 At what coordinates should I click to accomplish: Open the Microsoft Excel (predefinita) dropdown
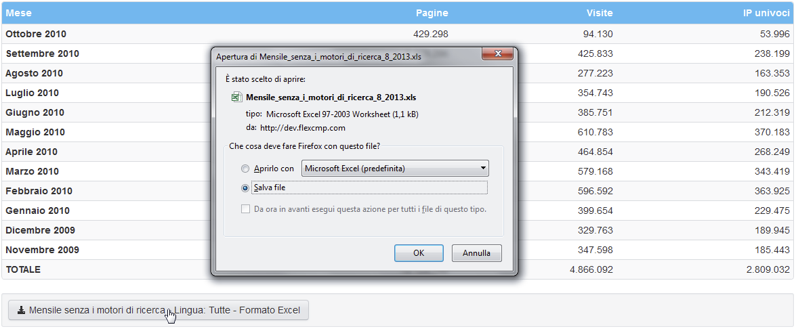[395, 169]
